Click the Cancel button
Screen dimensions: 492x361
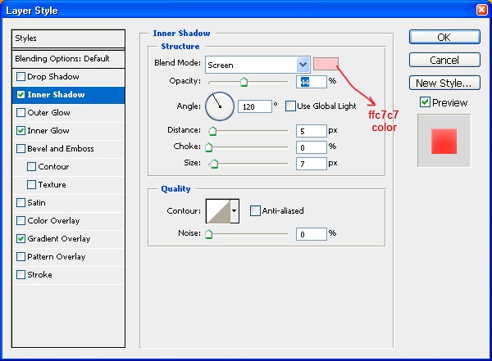444,60
